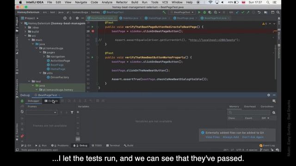The height and width of the screenshot is (166, 296).
Task: Minimize the Debug panel with minus icon
Action: tap(274, 95)
